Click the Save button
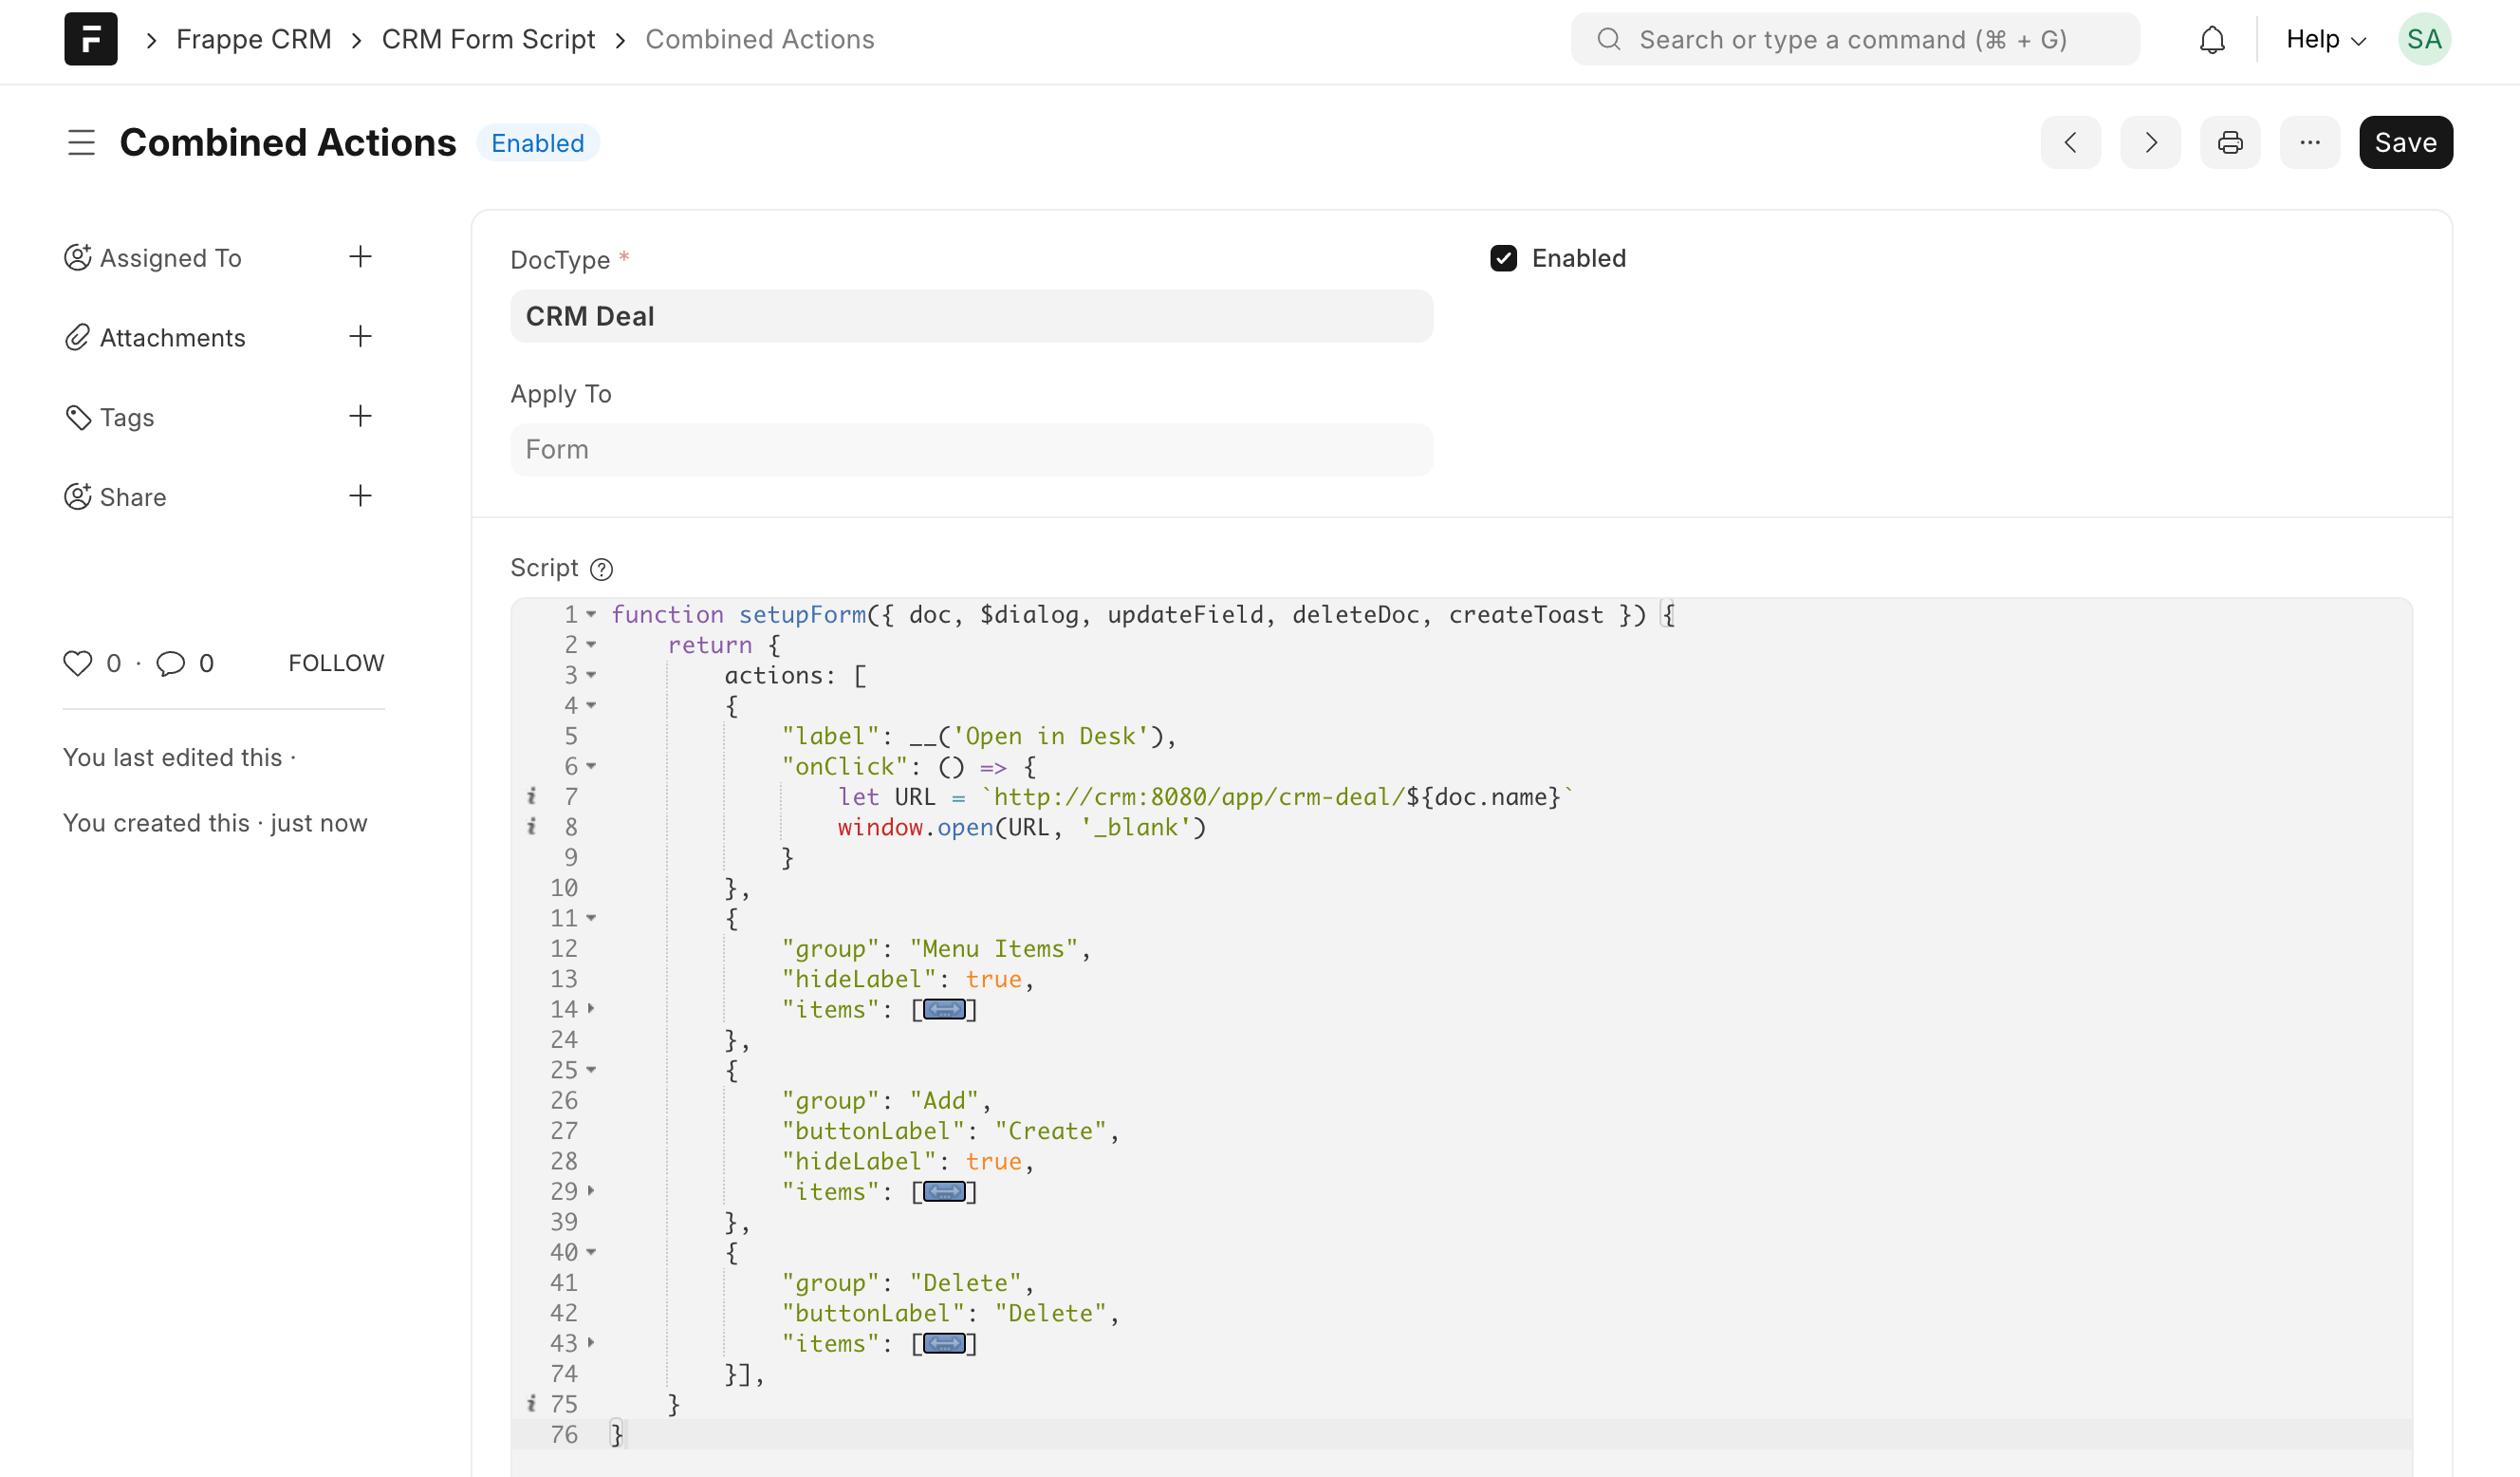 coord(2405,143)
